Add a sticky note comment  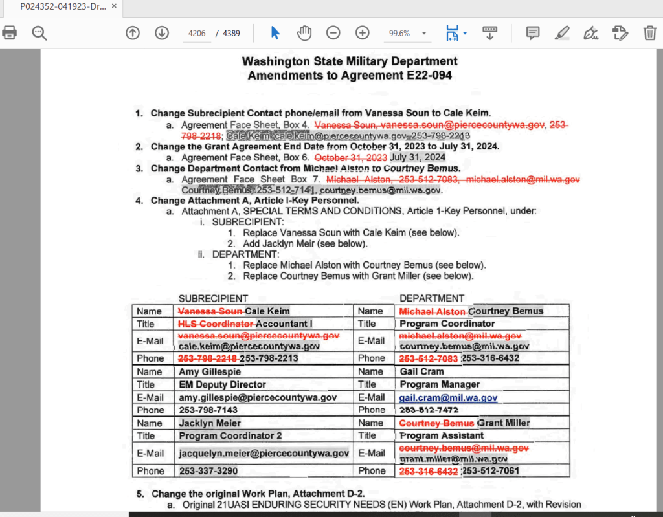click(533, 33)
